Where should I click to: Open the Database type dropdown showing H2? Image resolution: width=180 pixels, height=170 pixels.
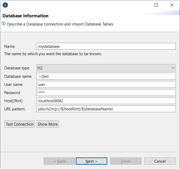click(x=106, y=68)
